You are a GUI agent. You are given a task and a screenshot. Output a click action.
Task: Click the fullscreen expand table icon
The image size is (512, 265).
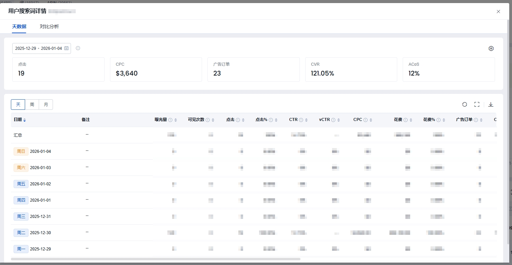click(477, 104)
